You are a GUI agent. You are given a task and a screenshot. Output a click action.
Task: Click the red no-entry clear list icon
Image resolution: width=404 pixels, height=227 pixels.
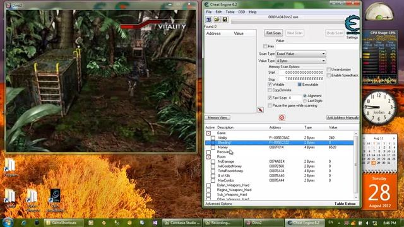pyautogui.click(x=282, y=118)
